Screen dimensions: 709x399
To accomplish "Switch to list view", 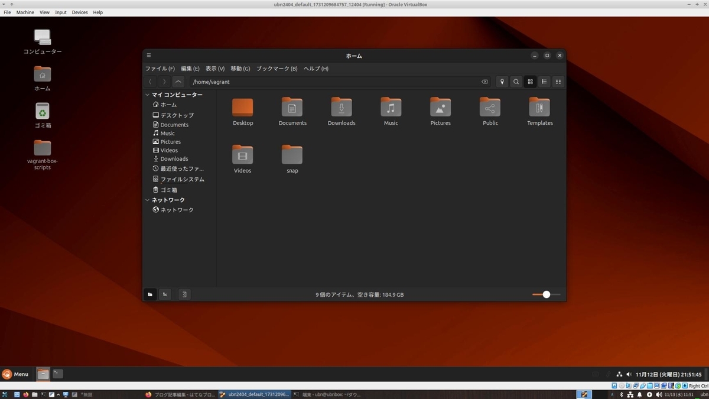I will (x=544, y=82).
